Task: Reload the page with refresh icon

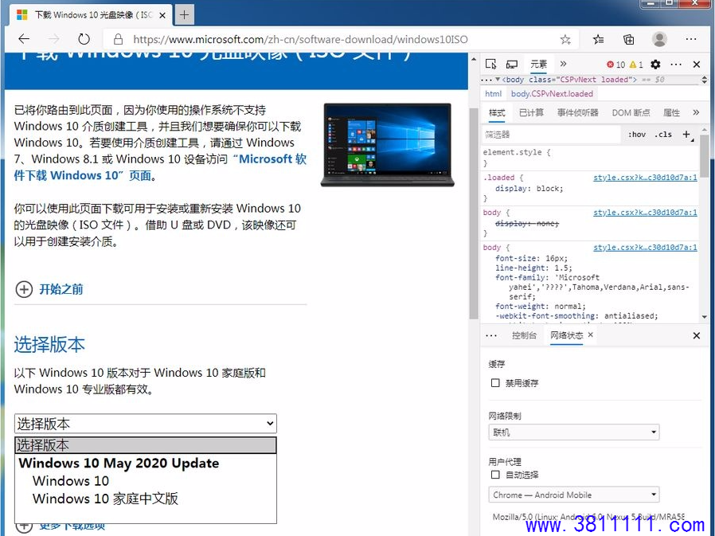Action: 84,39
